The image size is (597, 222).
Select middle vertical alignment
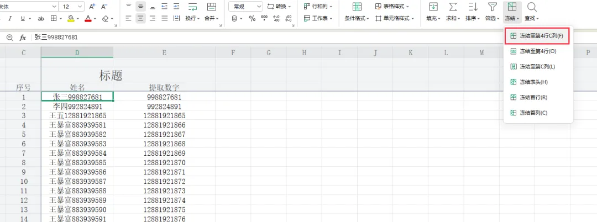tap(140, 6)
